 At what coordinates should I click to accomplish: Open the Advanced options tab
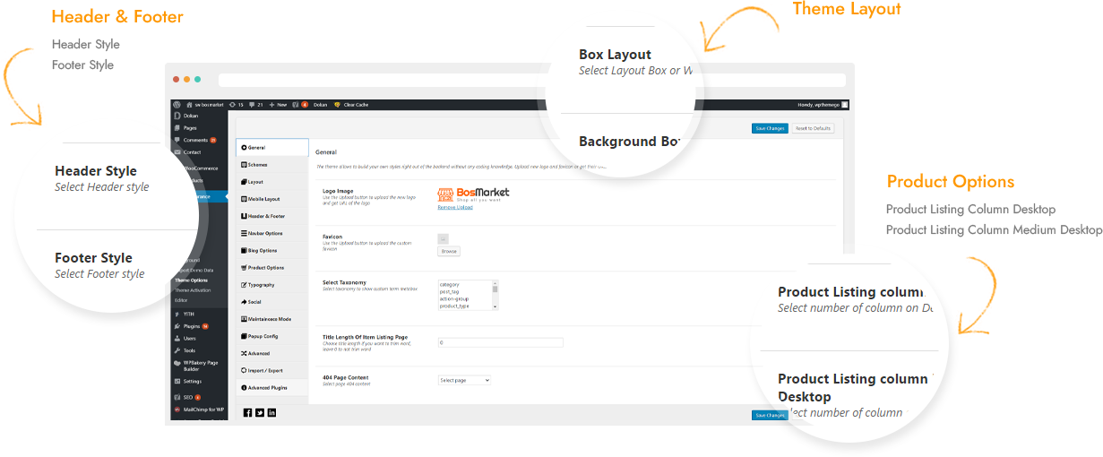click(272, 353)
